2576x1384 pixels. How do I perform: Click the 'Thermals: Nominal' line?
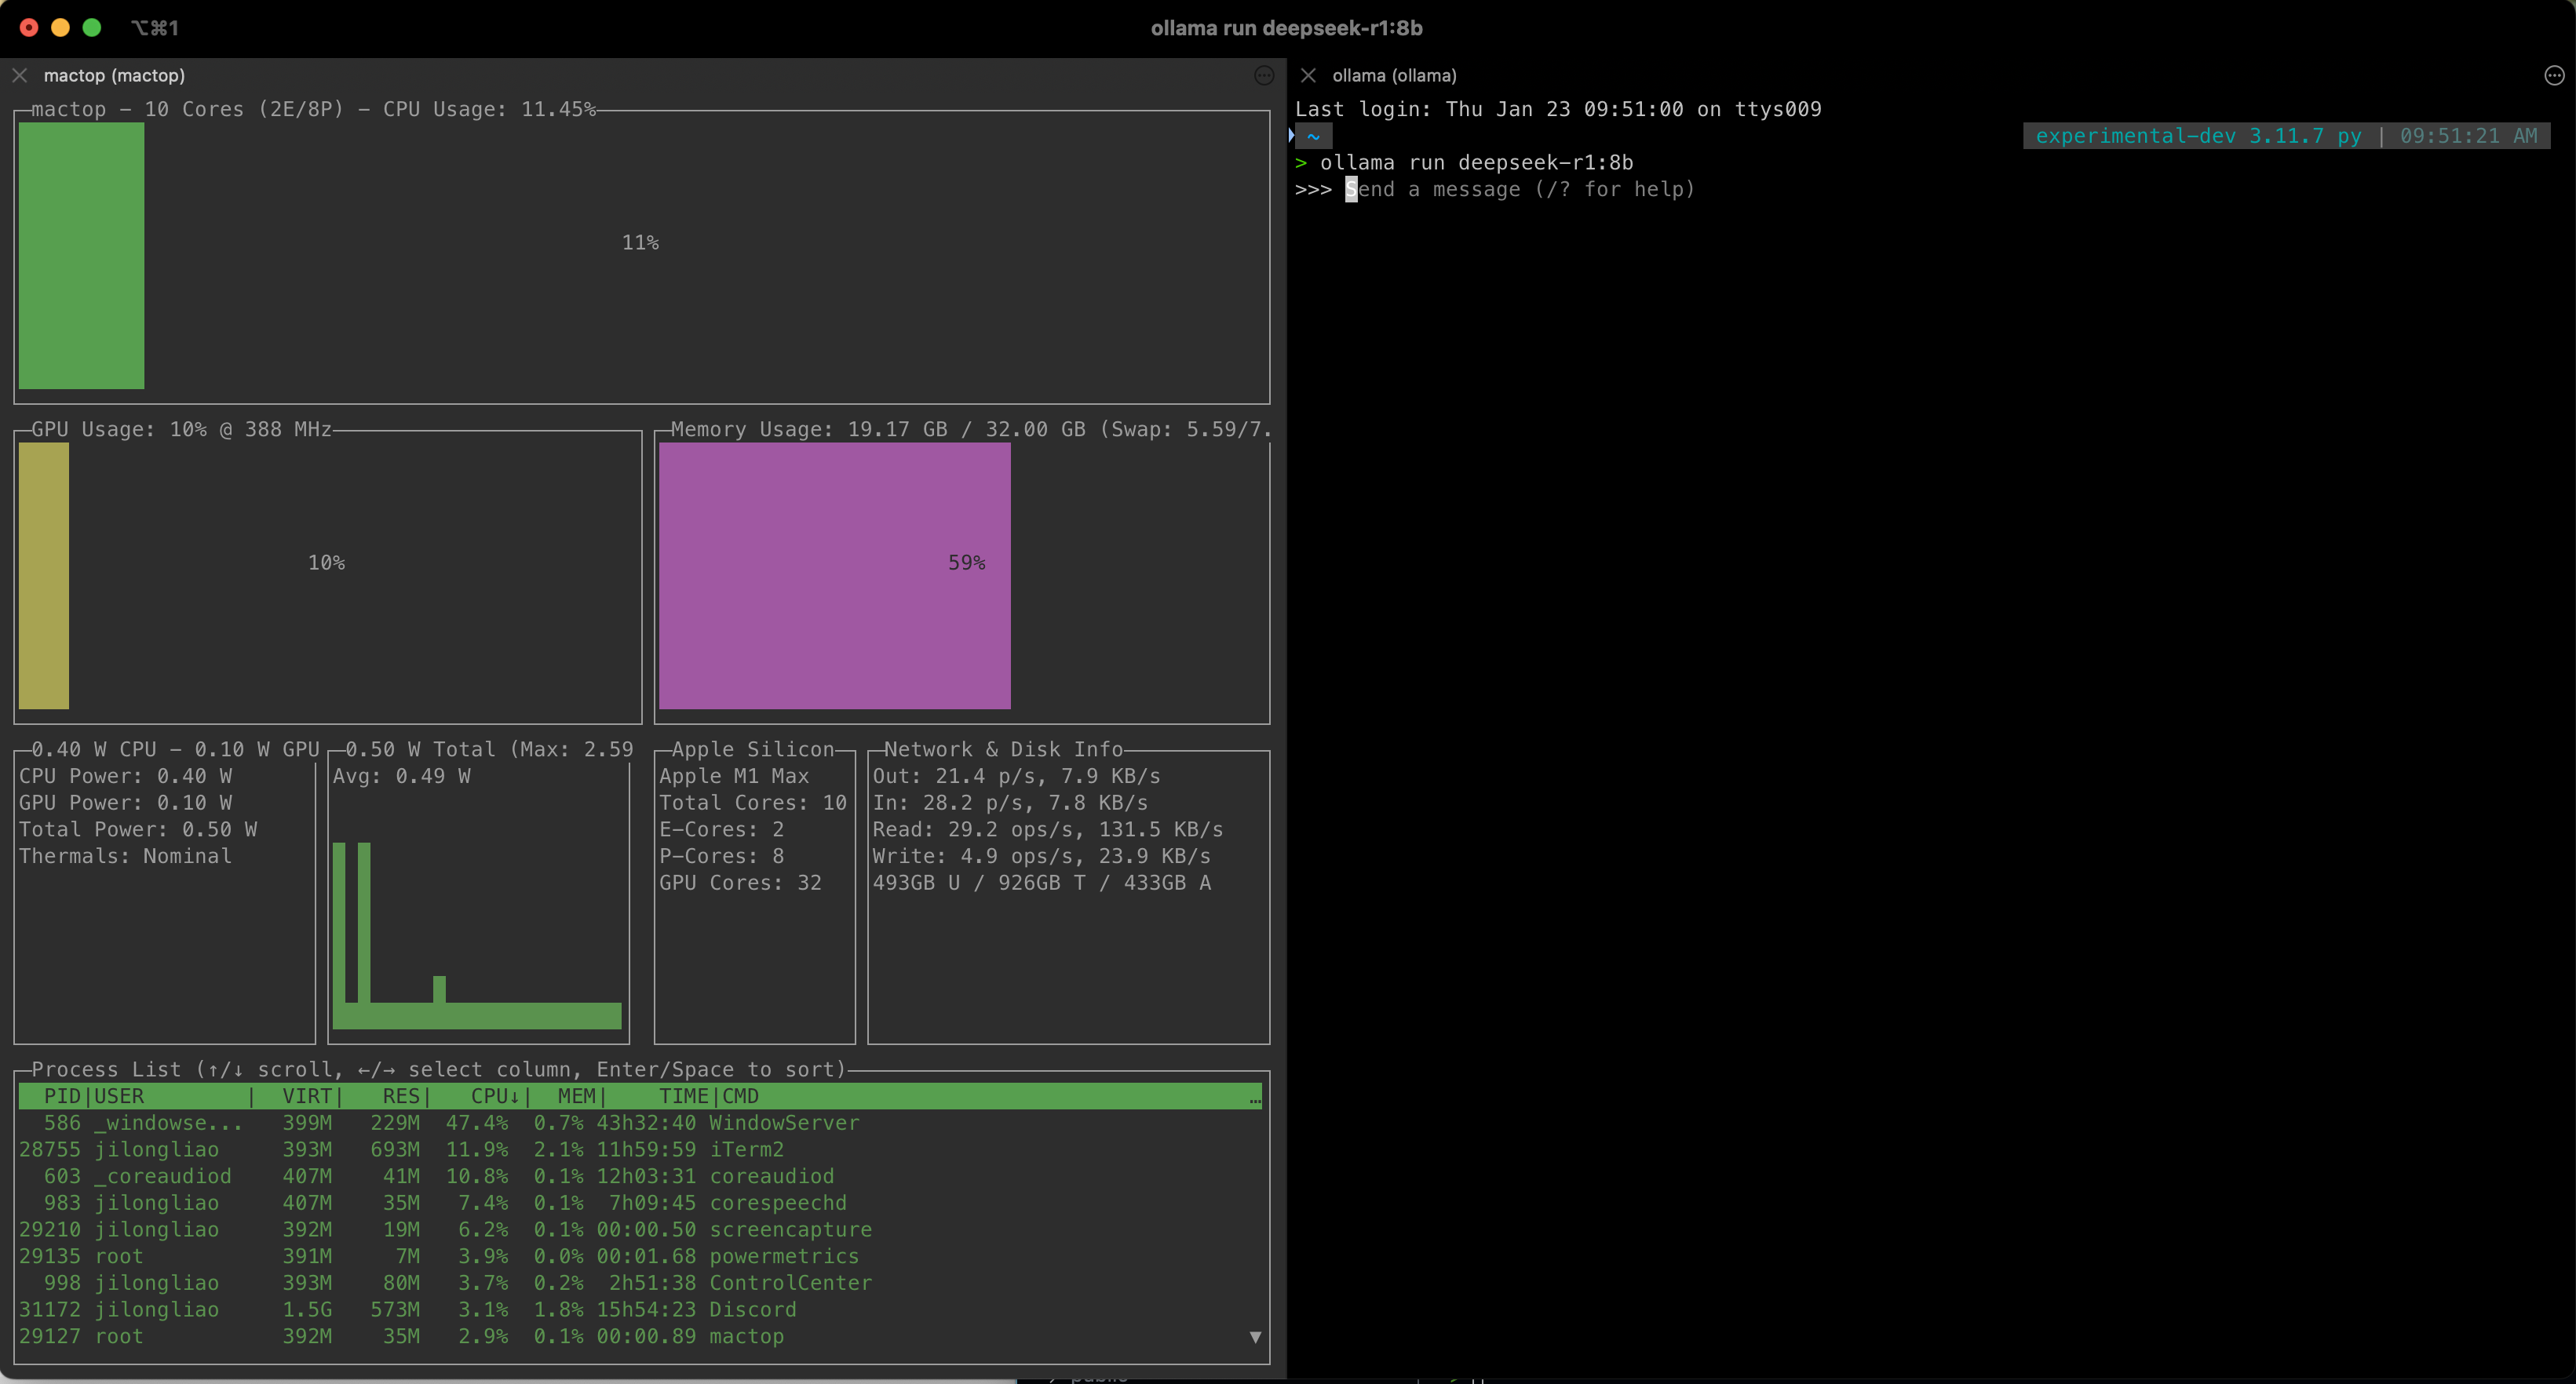(x=125, y=855)
